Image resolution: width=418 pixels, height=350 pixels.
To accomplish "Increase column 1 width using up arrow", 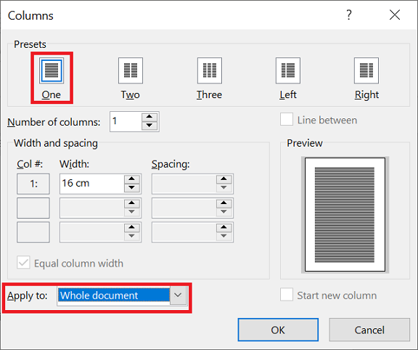I will click(x=131, y=179).
